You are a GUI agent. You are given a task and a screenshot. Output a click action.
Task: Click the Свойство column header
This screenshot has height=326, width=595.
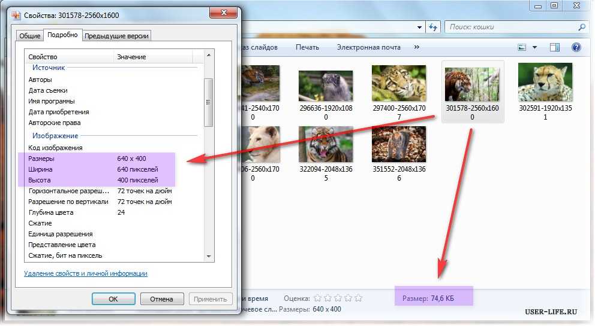pos(69,57)
